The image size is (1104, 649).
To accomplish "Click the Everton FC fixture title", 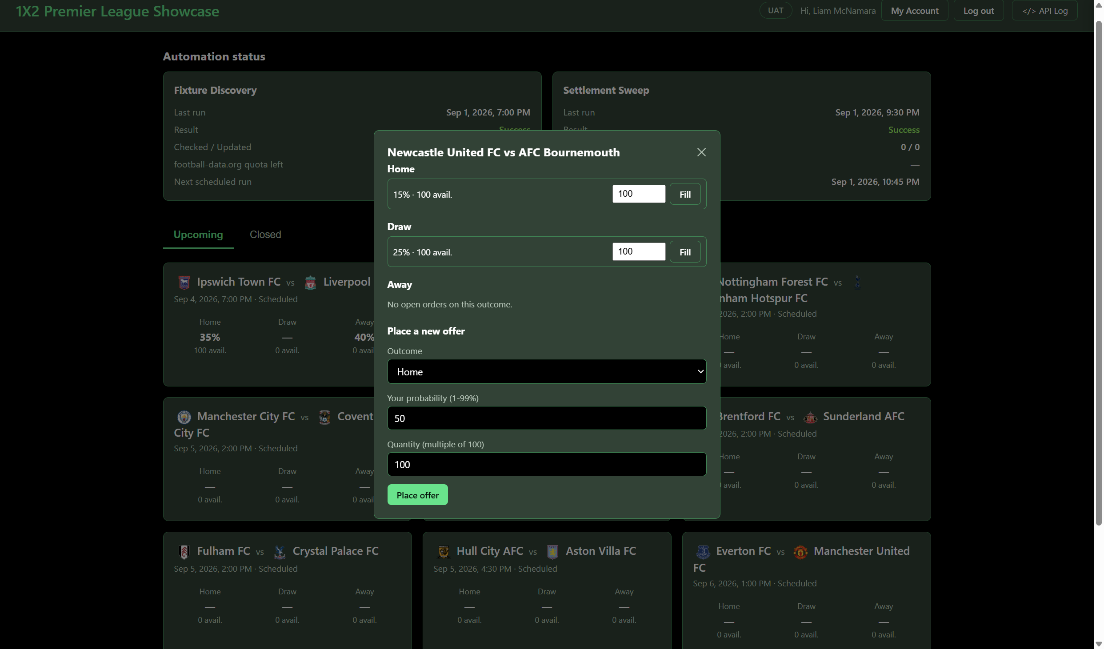I will point(801,559).
